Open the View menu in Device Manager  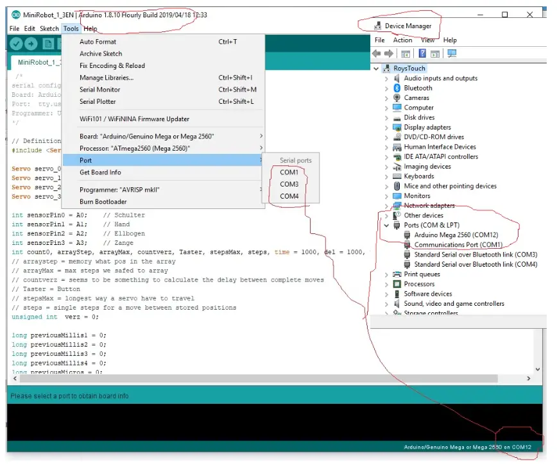427,40
